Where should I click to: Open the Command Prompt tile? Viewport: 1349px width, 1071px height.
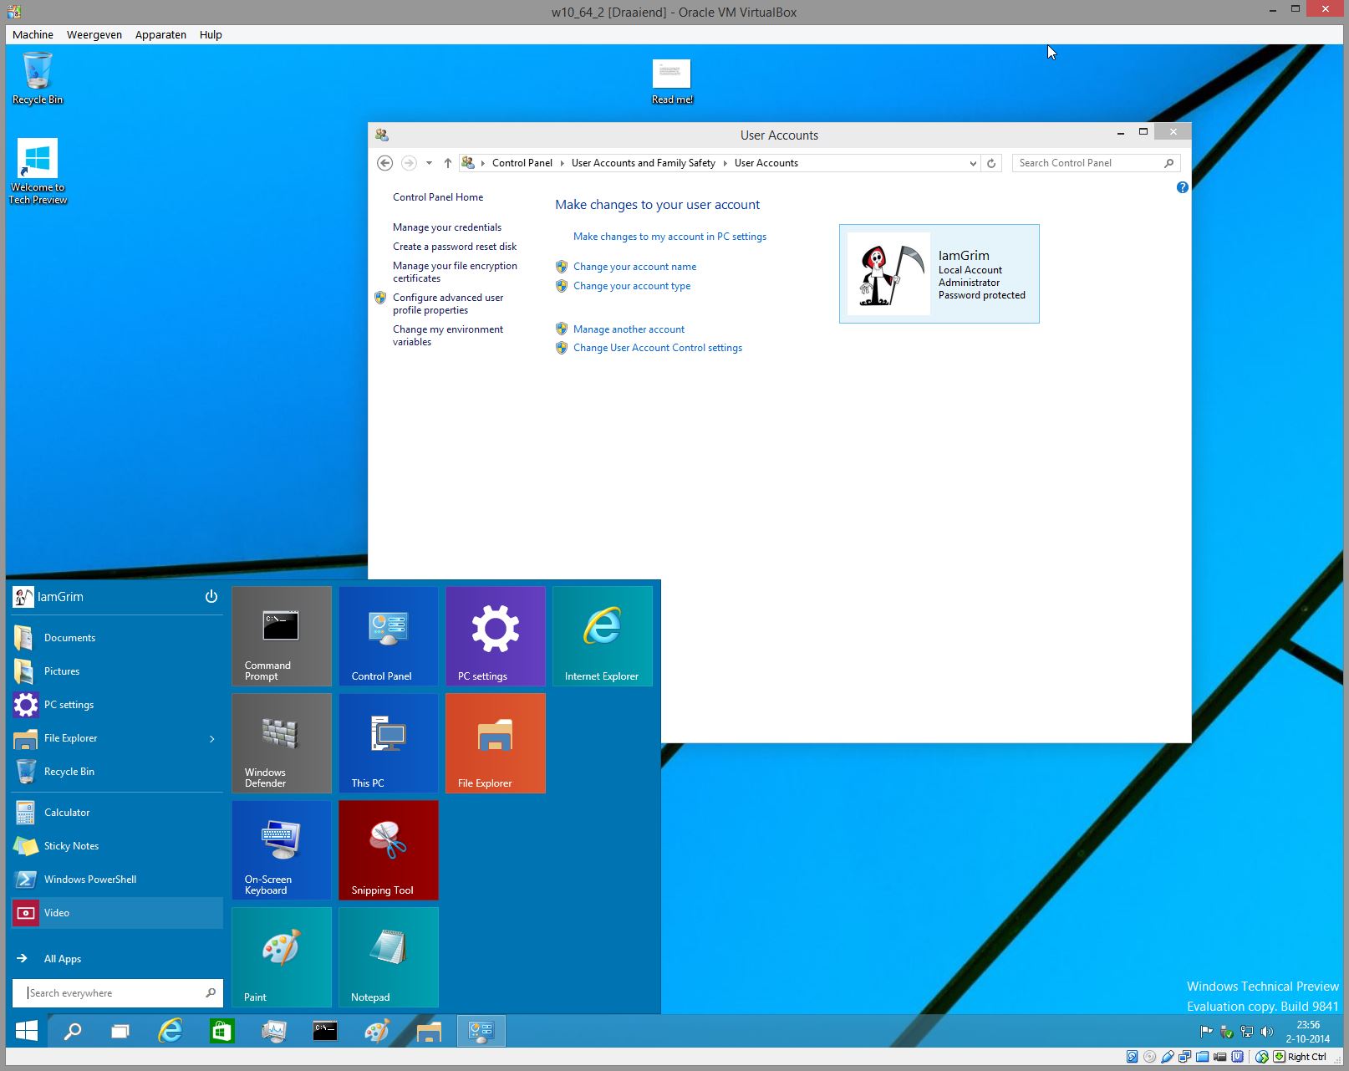point(282,636)
